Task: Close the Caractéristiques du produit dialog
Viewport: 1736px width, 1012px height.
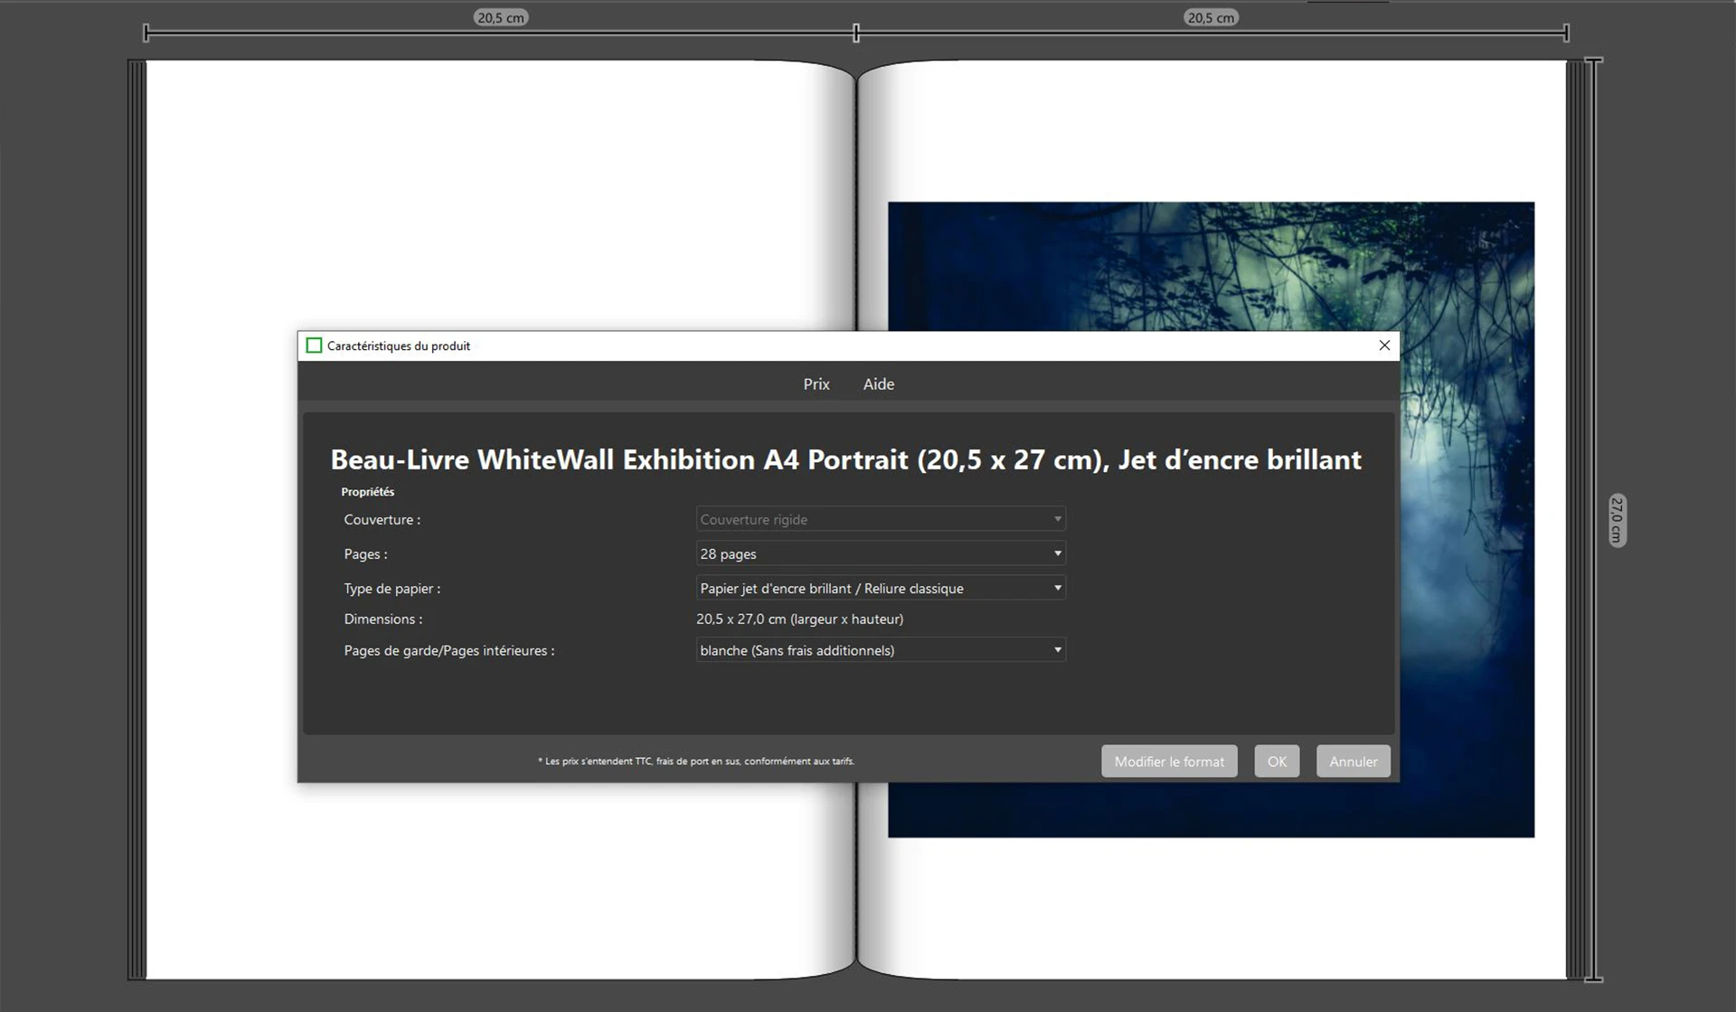Action: coord(1384,345)
